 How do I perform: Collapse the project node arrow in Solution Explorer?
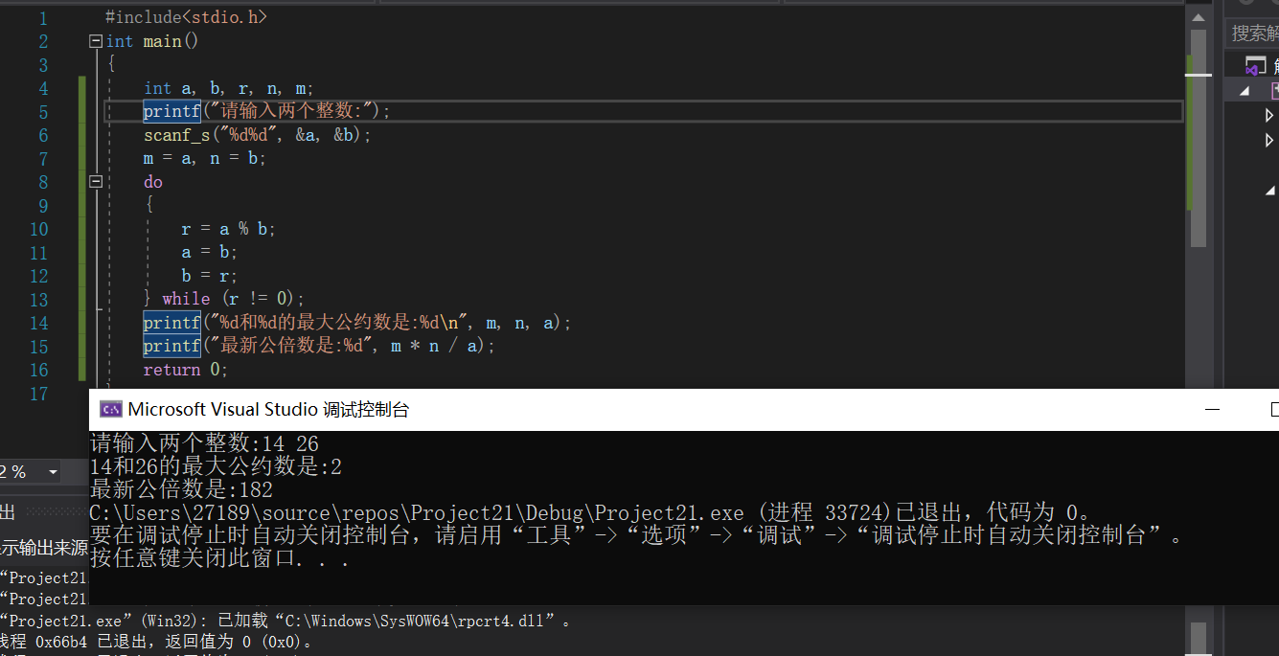point(1245,91)
